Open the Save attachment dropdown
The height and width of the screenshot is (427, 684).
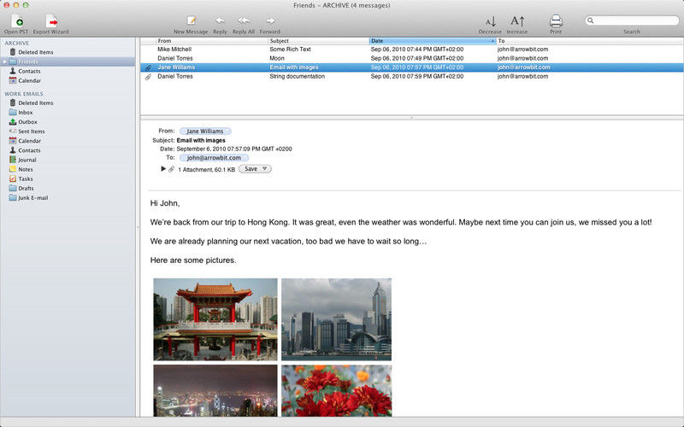[x=254, y=169]
